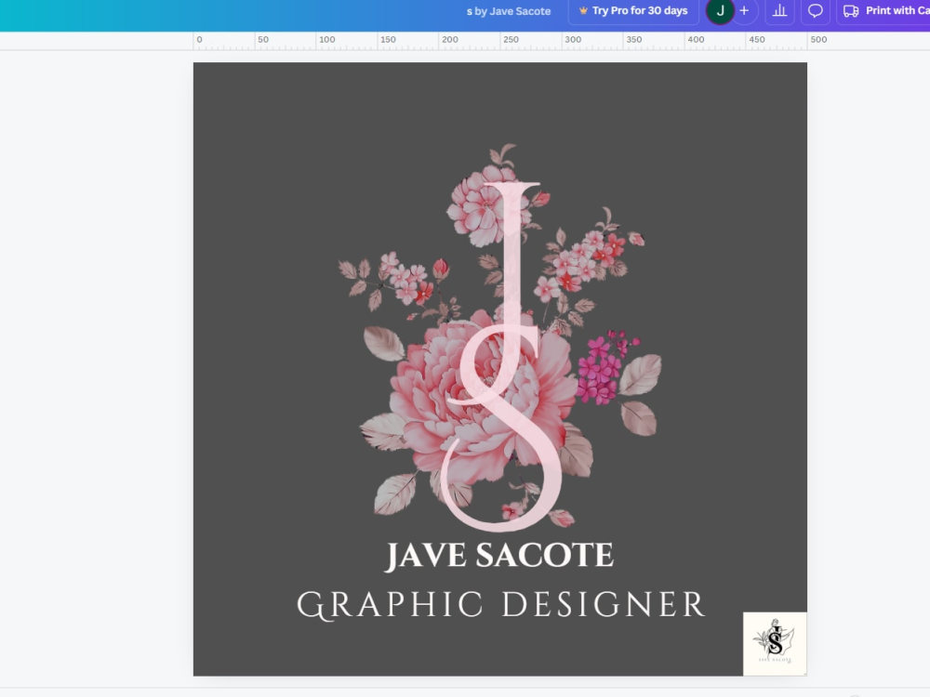Select the pink JS monogram on canvas
This screenshot has height=697, width=930.
[x=503, y=356]
